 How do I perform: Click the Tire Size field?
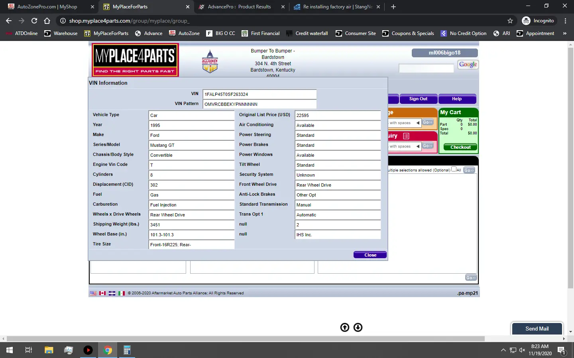pyautogui.click(x=191, y=245)
